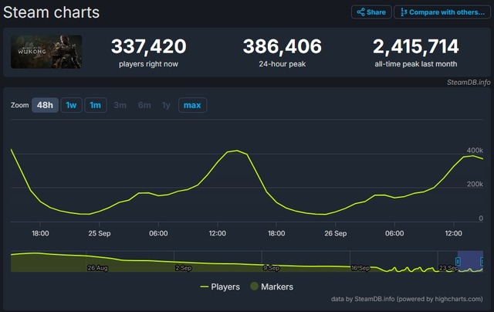Screen dimensions: 494x312
Task: Choose the 3m zoom option
Action: [x=120, y=105]
